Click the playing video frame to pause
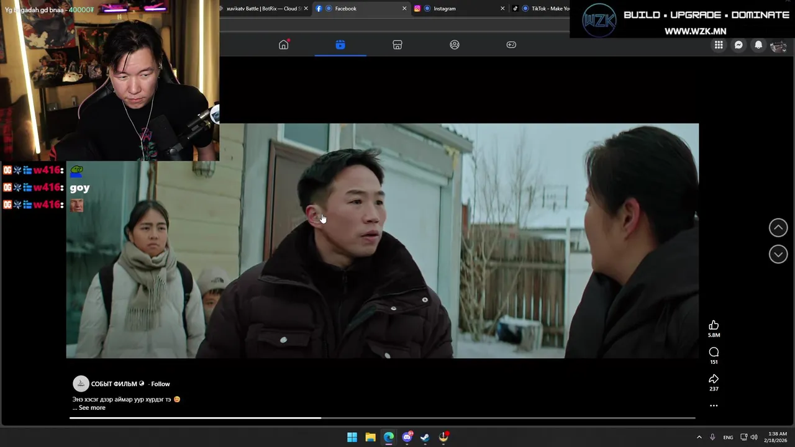The image size is (795, 447). tap(383, 241)
